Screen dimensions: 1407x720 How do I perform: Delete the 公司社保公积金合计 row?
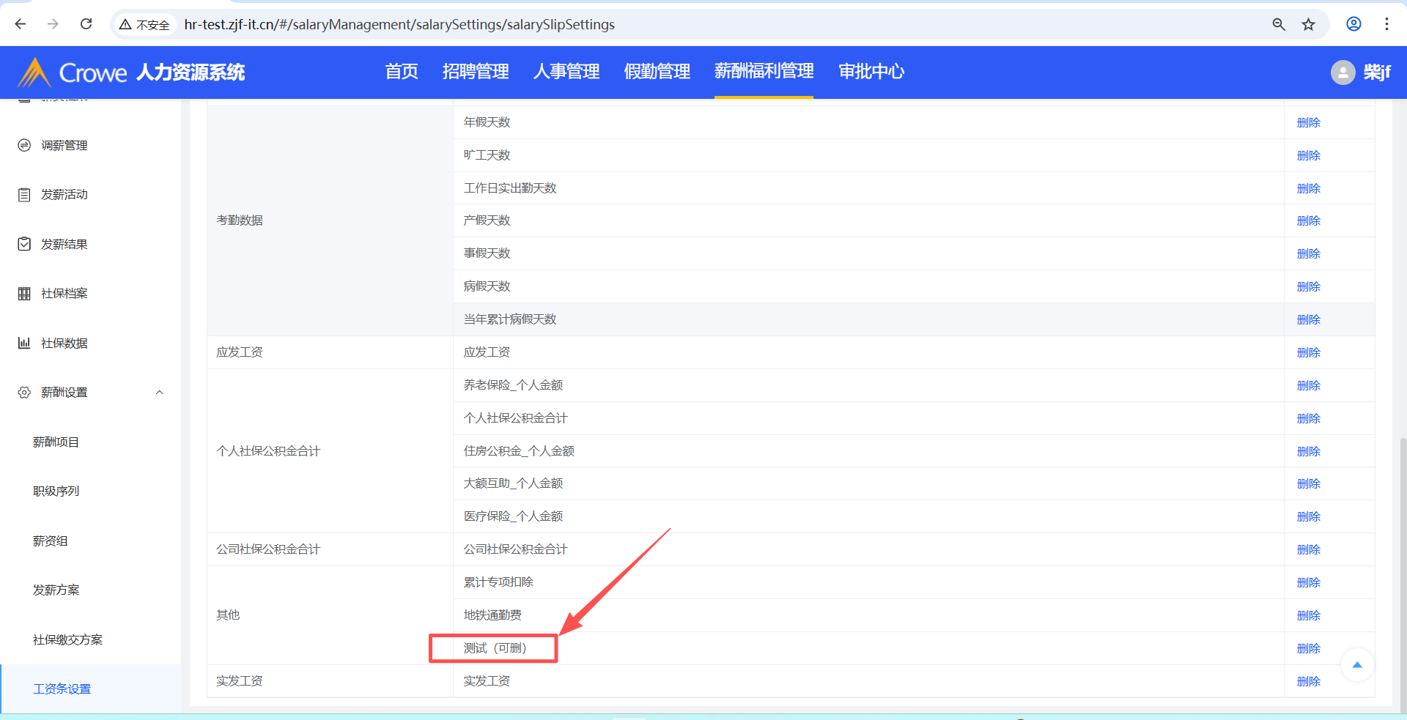(1308, 549)
